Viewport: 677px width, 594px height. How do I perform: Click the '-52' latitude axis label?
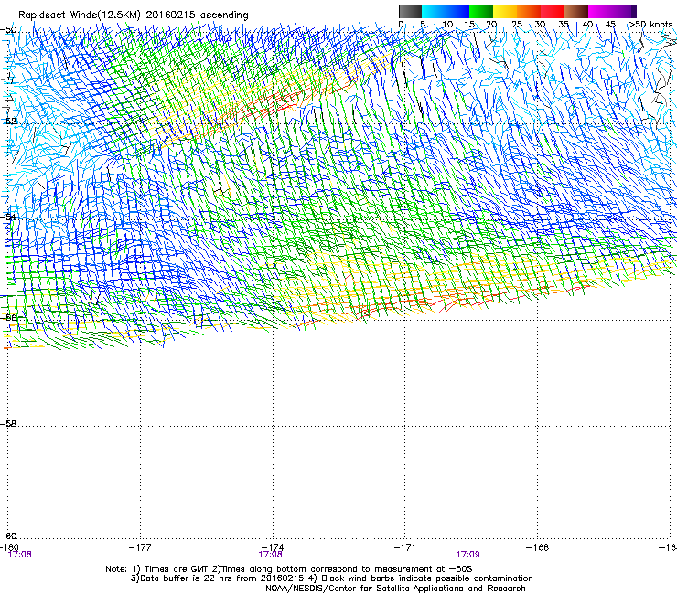coord(8,122)
